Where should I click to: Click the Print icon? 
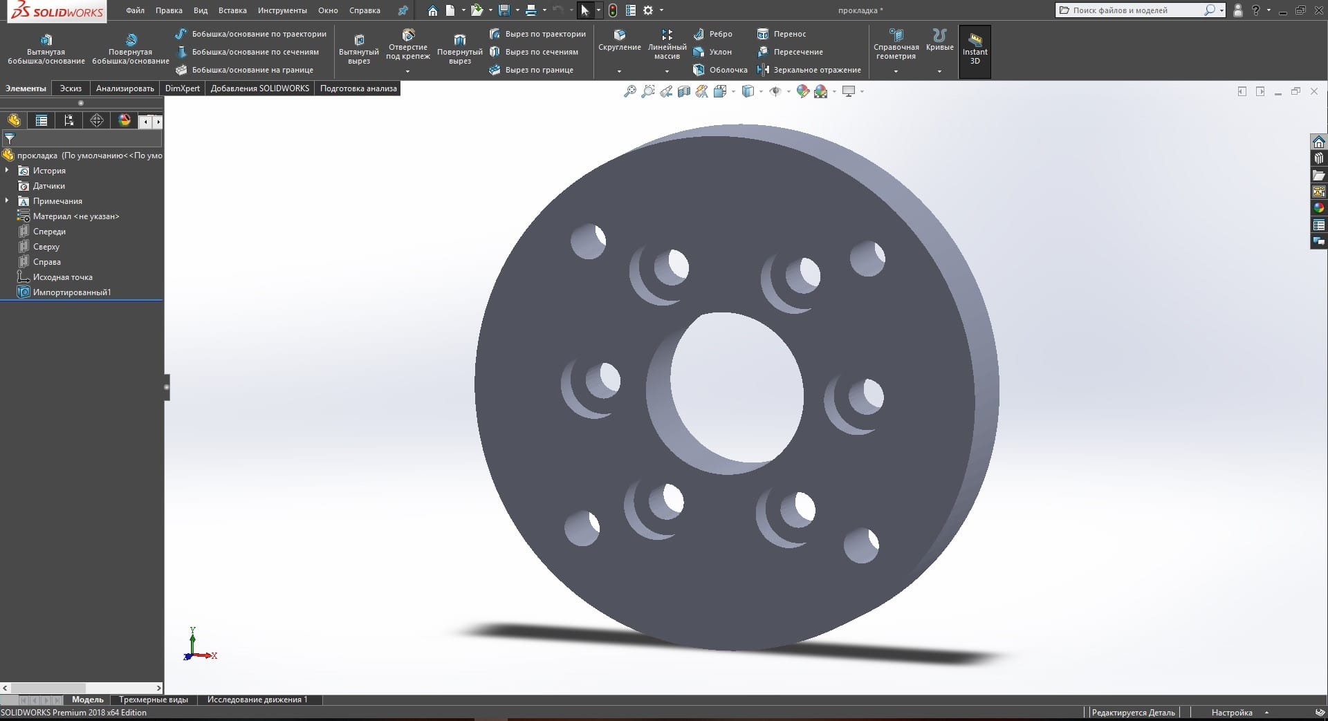click(x=531, y=10)
